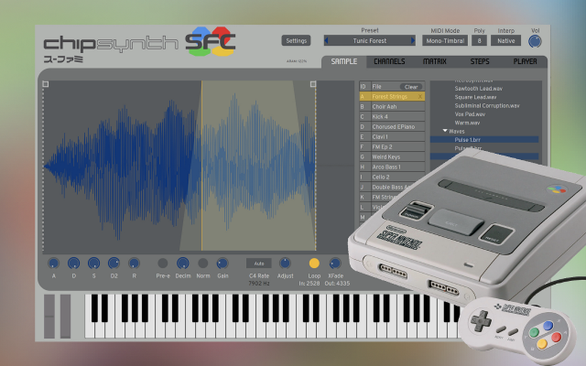Click the Sustain (S) envelope knob

[93, 264]
